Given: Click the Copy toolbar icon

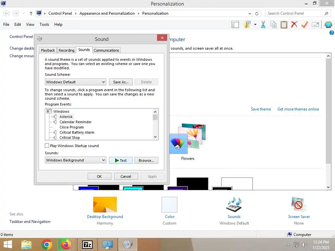Looking at the screenshot, I should 273,25.
